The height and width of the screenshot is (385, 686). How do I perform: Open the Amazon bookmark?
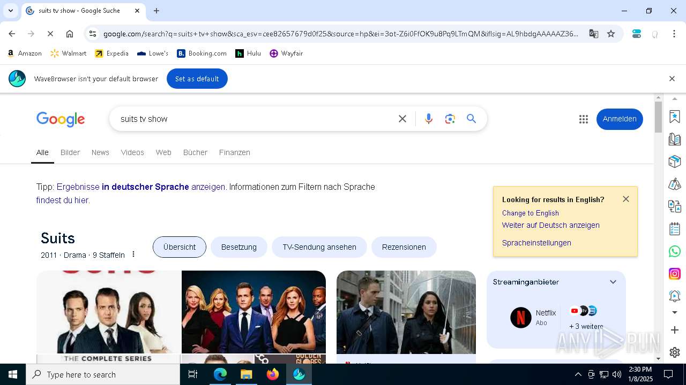click(25, 53)
